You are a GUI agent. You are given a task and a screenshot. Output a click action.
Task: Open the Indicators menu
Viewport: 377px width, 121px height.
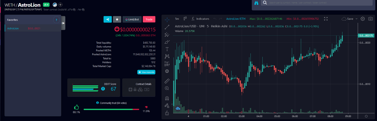click(200, 19)
